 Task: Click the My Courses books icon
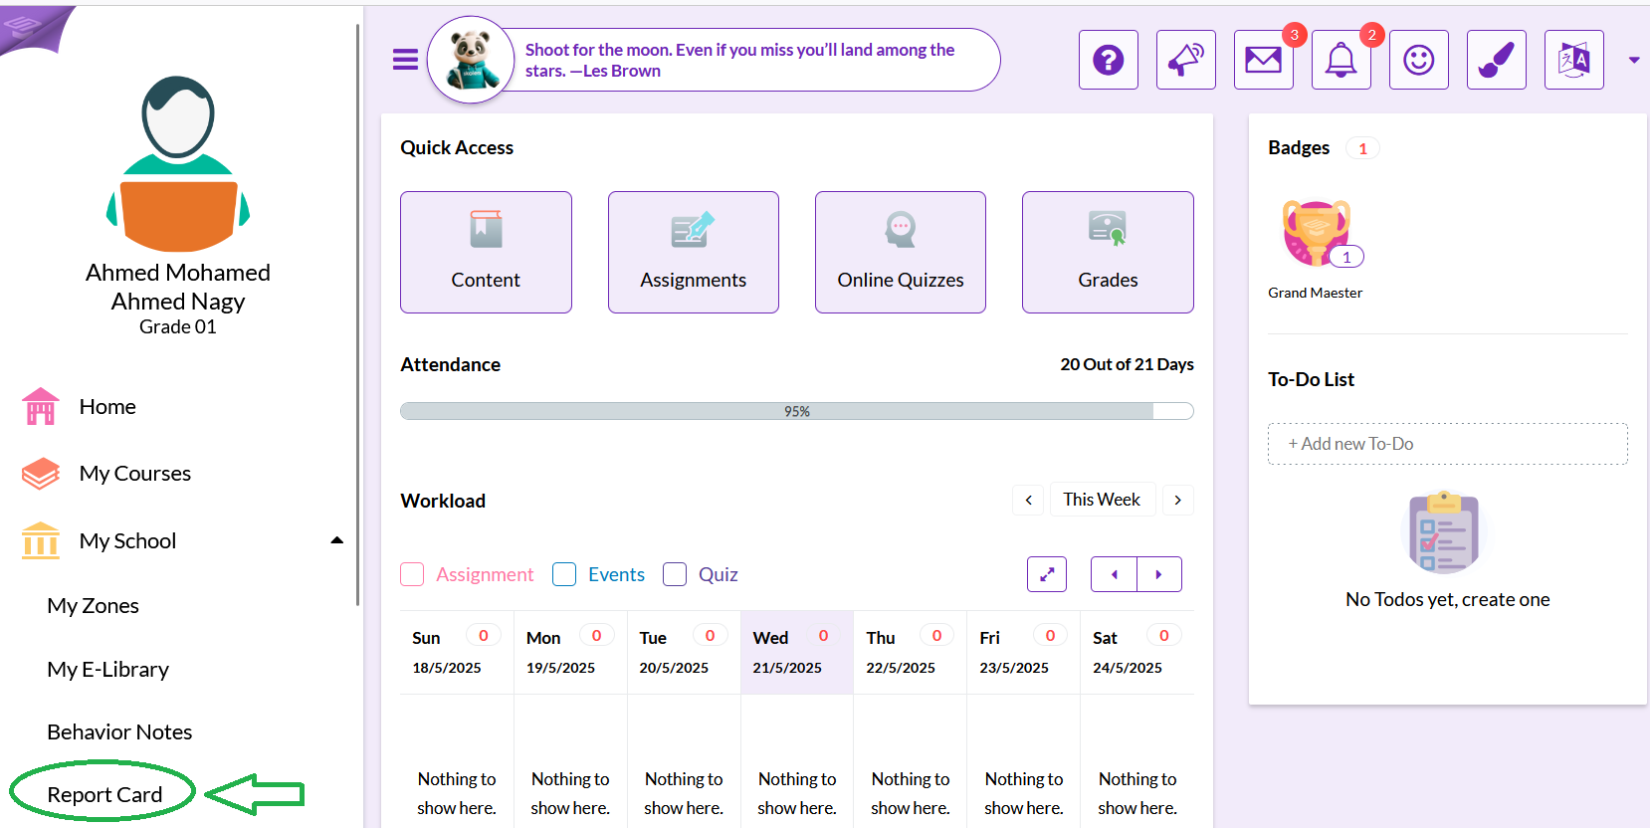pos(41,474)
